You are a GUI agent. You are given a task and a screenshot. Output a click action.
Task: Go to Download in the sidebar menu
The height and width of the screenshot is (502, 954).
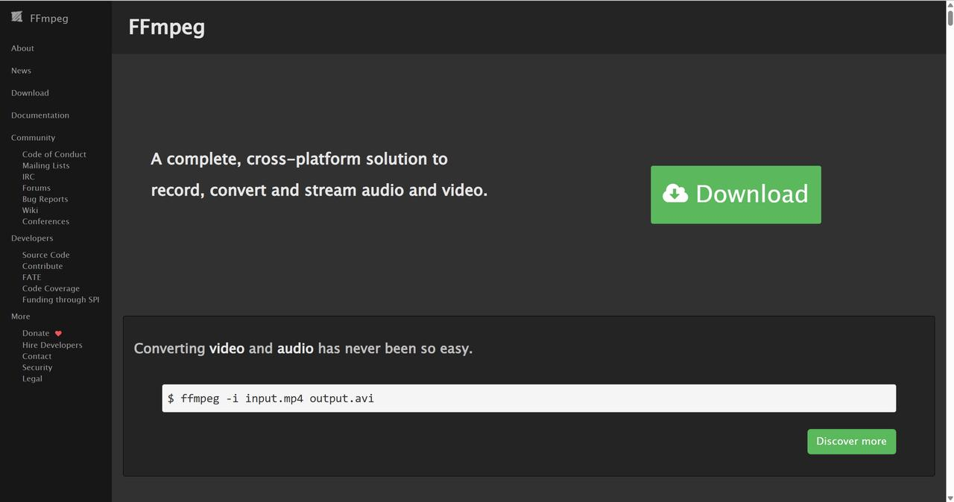(x=30, y=93)
